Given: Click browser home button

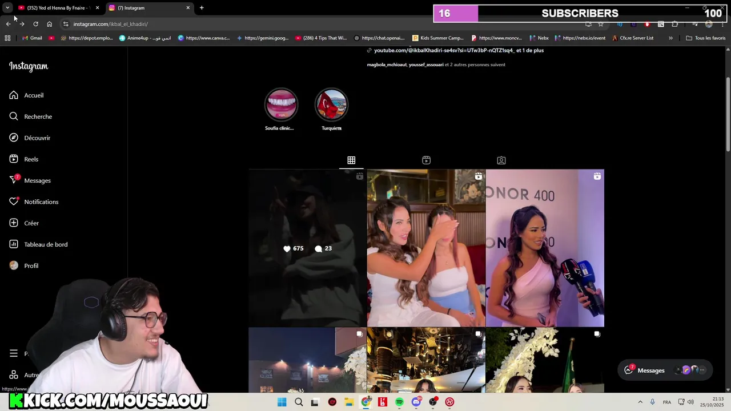Looking at the screenshot, I should tap(49, 24).
